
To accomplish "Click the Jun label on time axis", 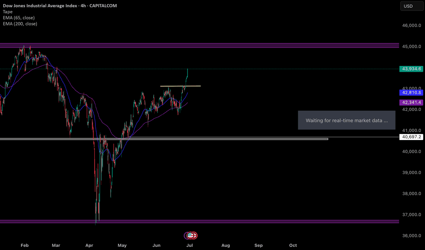I will point(156,245).
